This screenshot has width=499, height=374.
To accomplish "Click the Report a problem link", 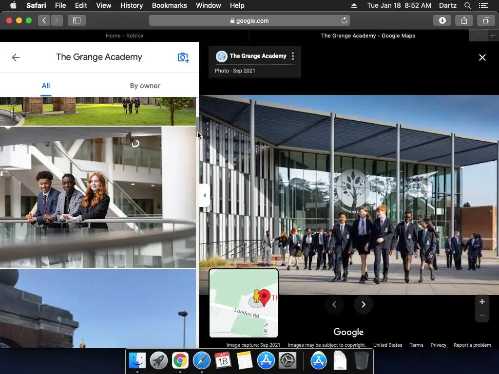I will (x=472, y=345).
